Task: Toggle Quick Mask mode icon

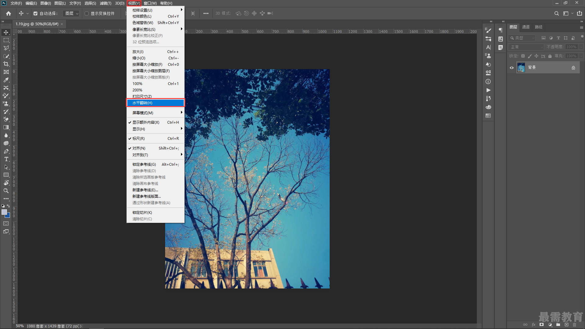Action: 6,224
